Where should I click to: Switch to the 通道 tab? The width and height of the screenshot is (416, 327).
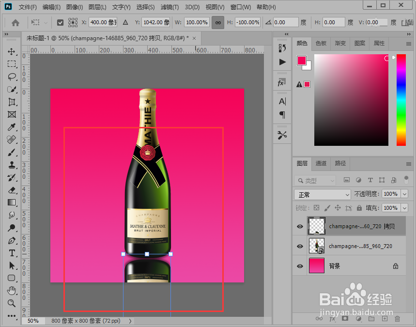coord(321,163)
